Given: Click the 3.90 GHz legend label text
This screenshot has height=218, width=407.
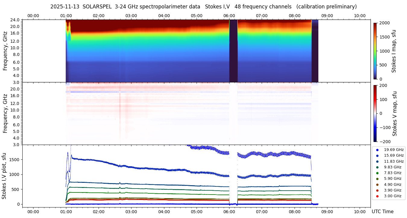Looking at the screenshot, I should click(x=393, y=190).
